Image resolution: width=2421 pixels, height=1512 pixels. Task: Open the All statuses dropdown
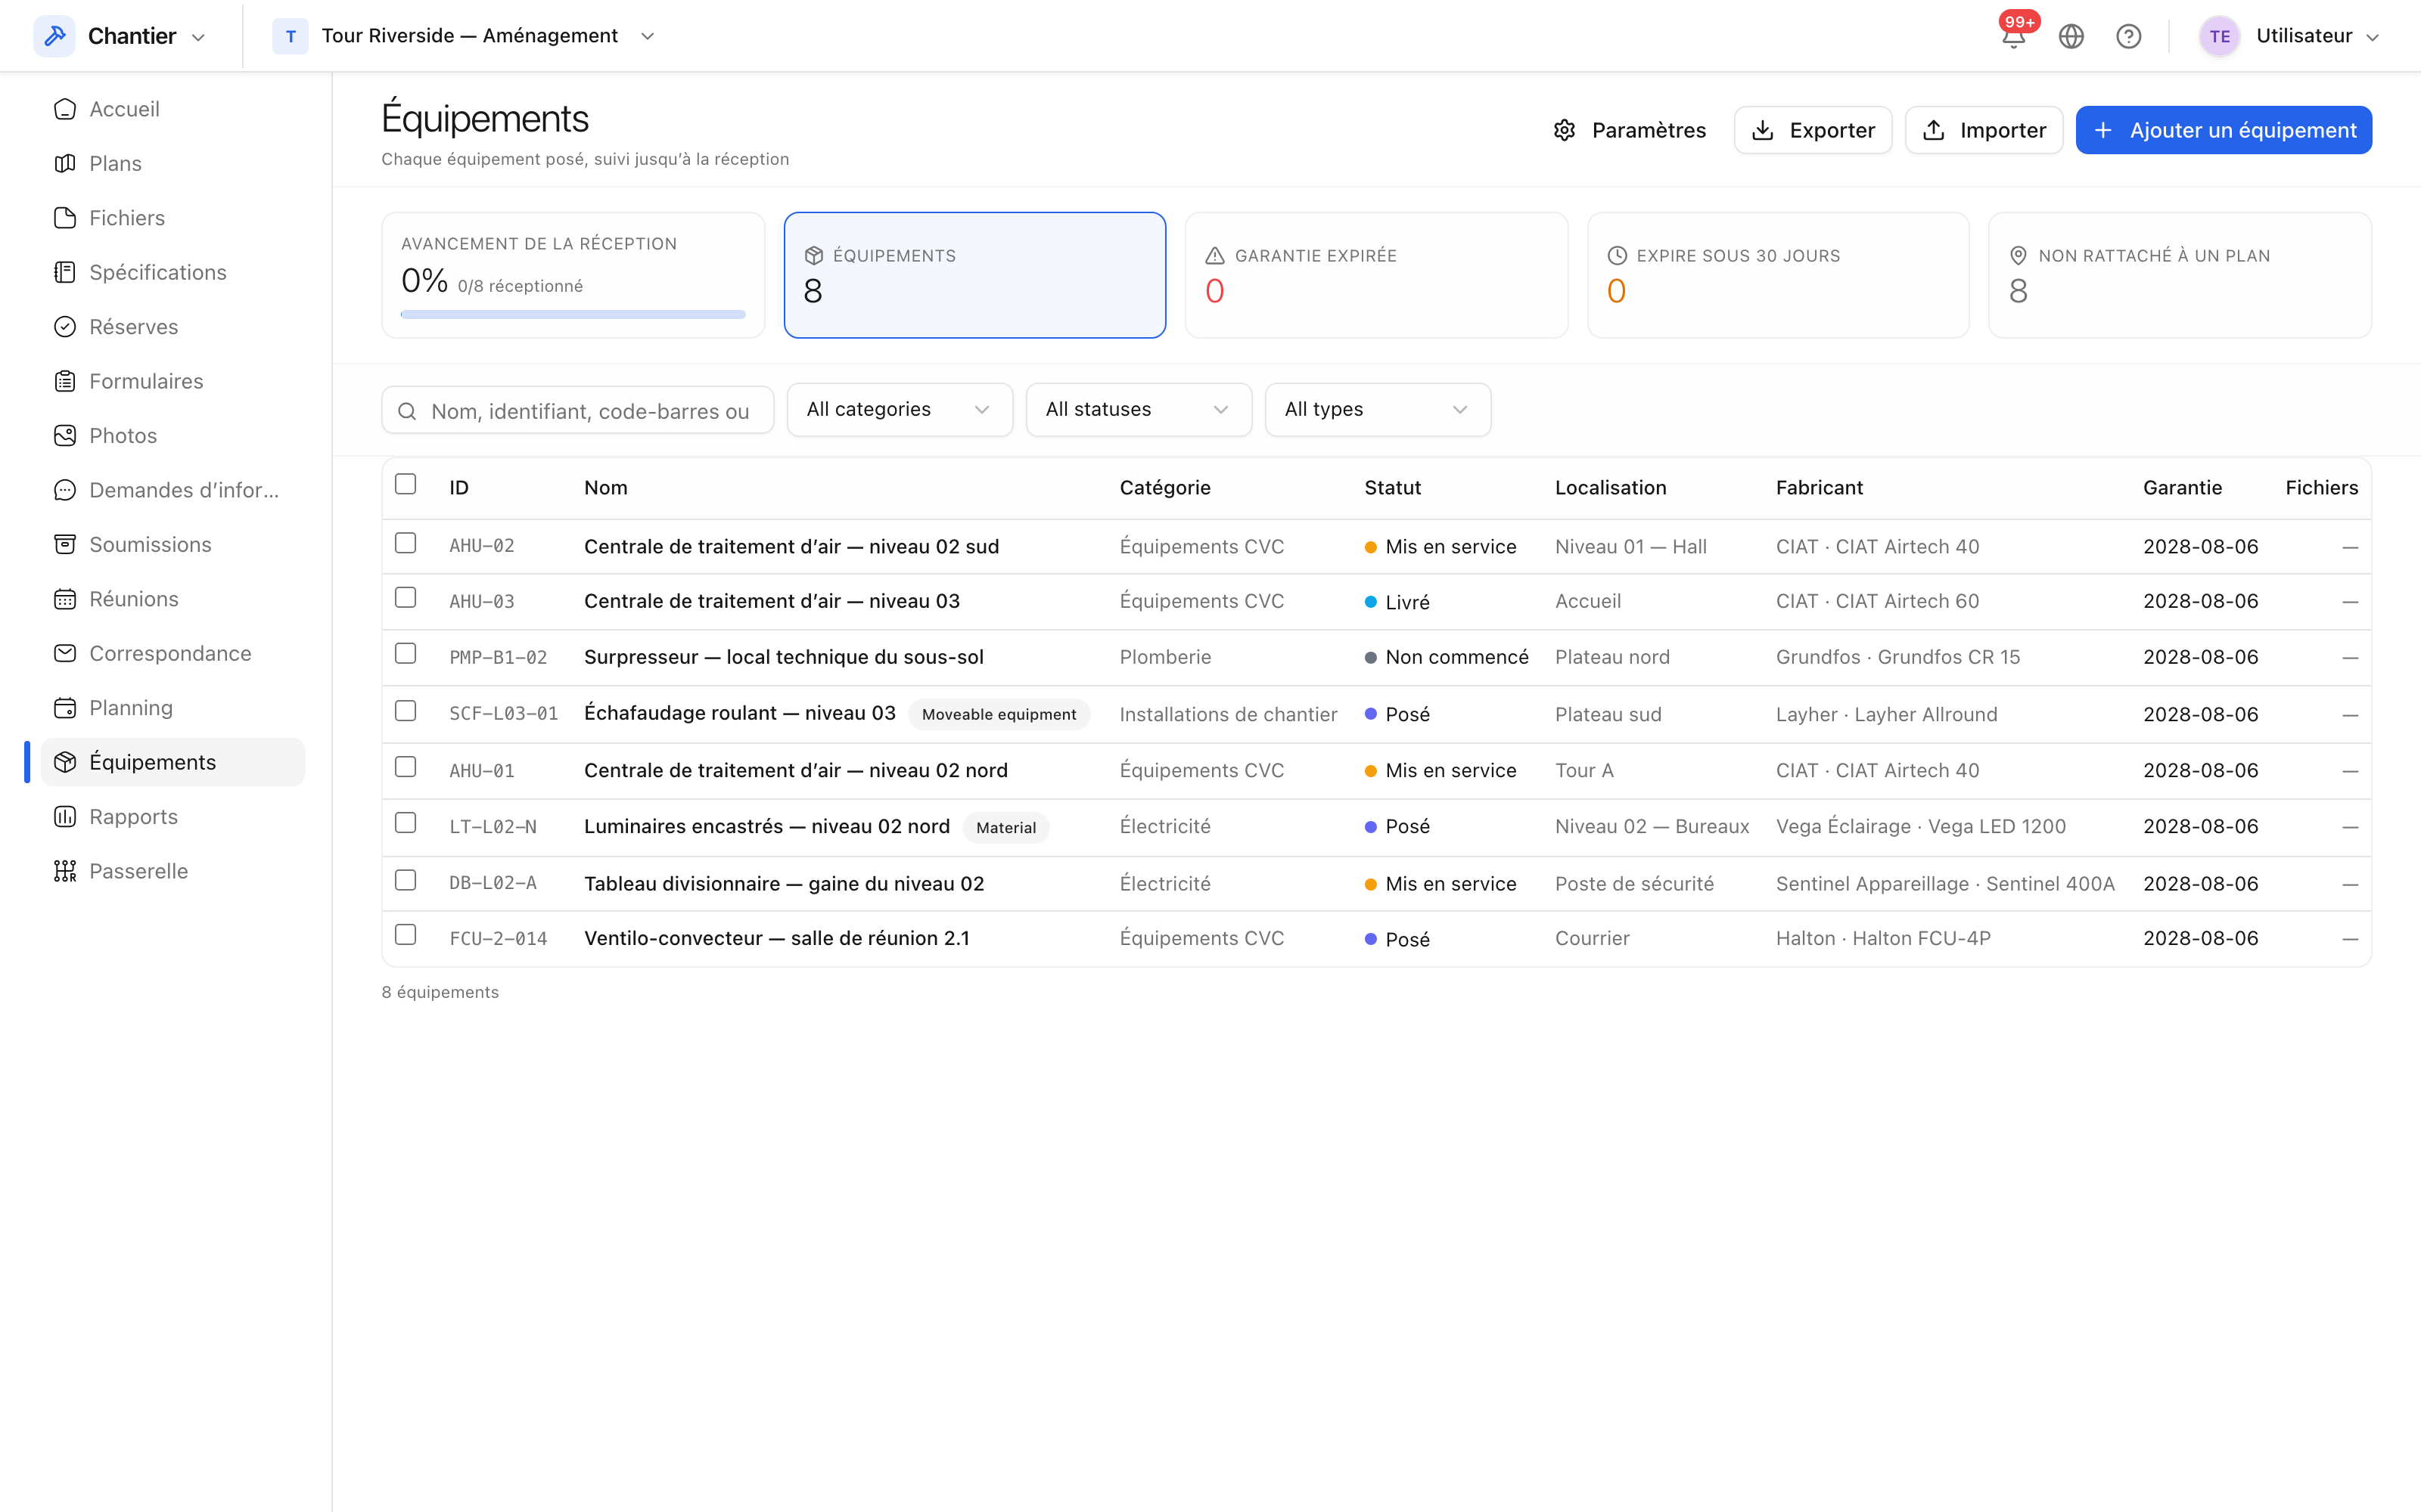(1139, 410)
